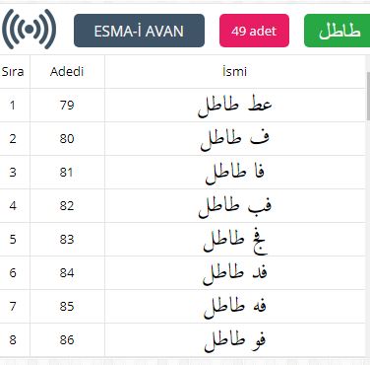Select the Arabic name in row 8
The height and width of the screenshot is (365, 370).
tap(235, 340)
